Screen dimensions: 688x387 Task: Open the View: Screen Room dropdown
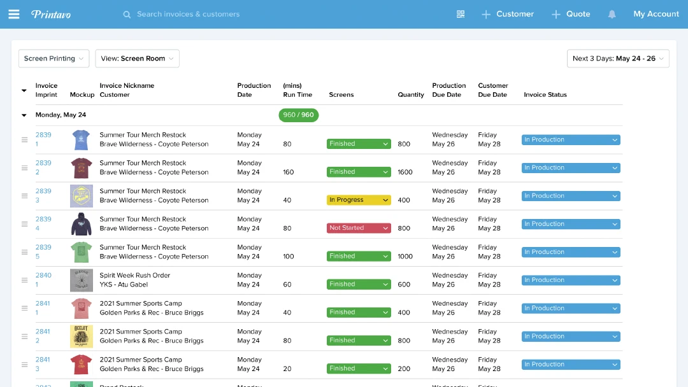click(x=138, y=59)
